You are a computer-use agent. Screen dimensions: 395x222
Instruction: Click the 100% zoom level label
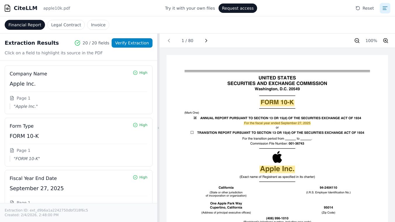371,41
